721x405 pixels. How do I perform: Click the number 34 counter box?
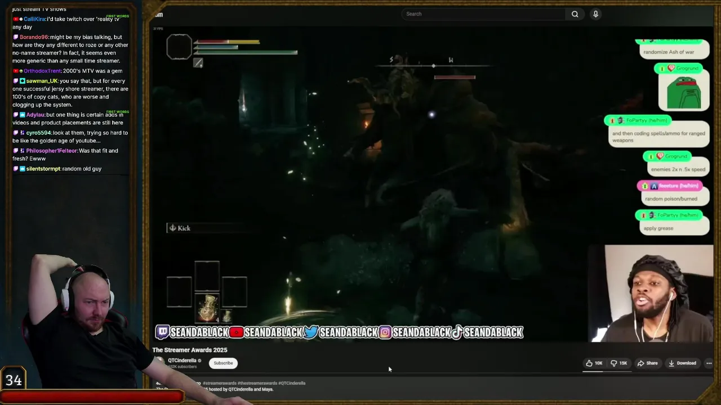click(x=14, y=380)
